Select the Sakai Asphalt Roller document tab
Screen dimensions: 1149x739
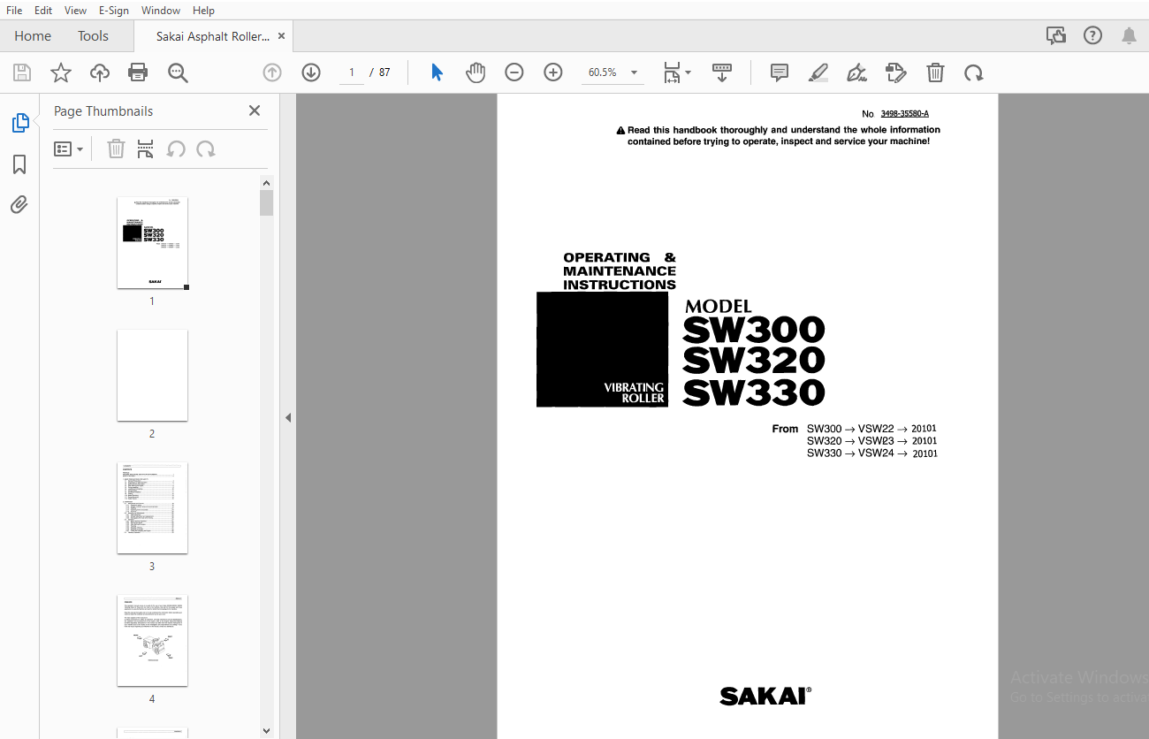(x=213, y=36)
